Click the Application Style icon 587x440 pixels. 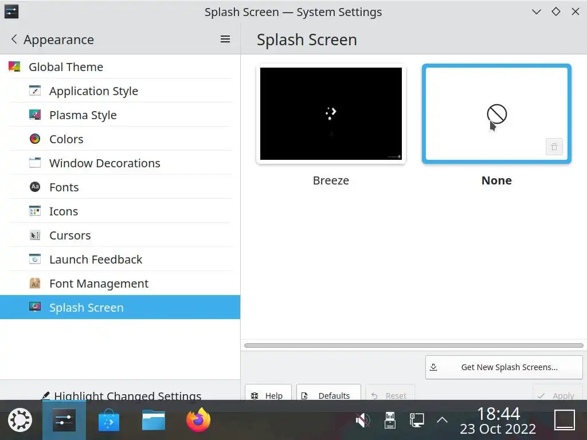[x=35, y=91]
